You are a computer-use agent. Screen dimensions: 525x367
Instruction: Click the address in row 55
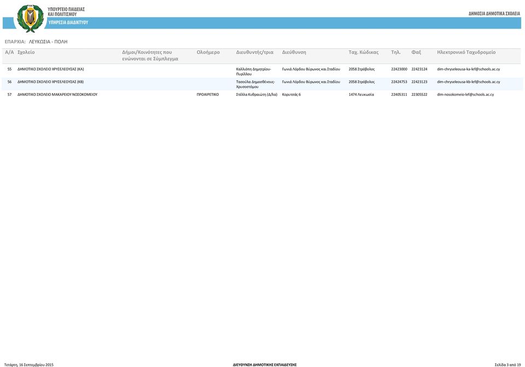(311, 69)
